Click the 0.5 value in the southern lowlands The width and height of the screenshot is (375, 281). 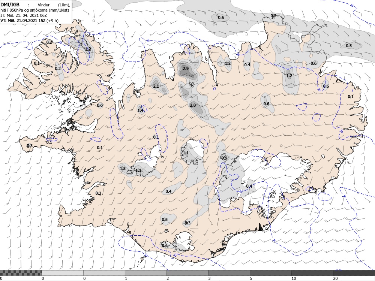165,220
